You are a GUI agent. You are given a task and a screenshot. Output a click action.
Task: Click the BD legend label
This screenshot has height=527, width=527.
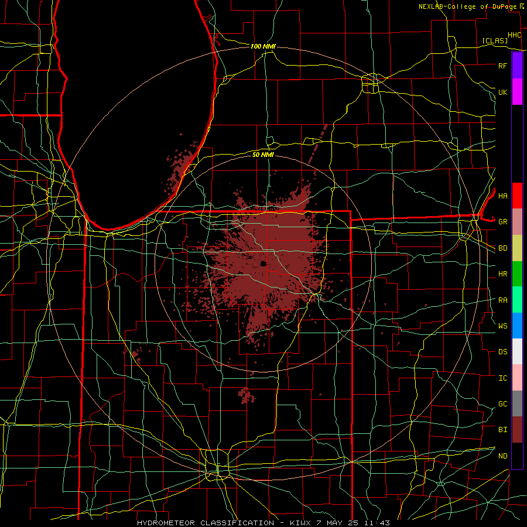(502, 248)
